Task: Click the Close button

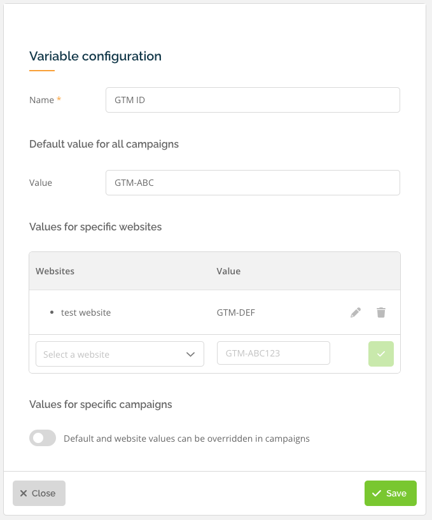Action: pyautogui.click(x=39, y=493)
